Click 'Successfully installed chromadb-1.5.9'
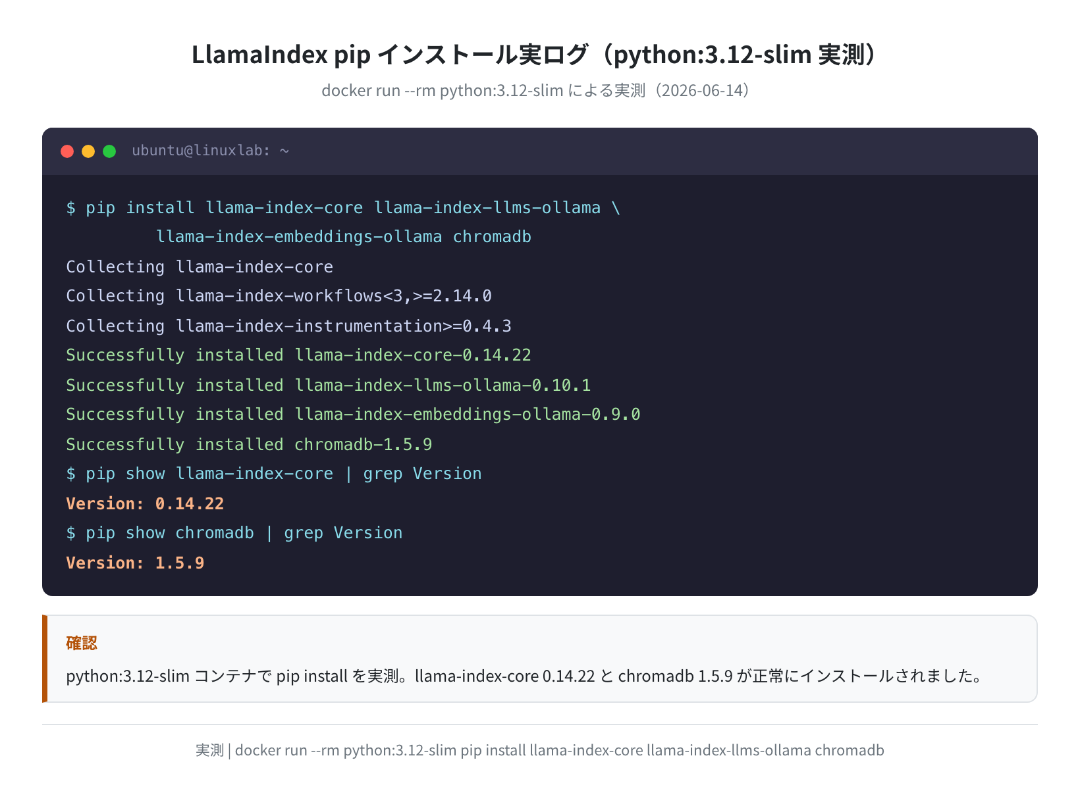1080x787 pixels. click(x=249, y=445)
